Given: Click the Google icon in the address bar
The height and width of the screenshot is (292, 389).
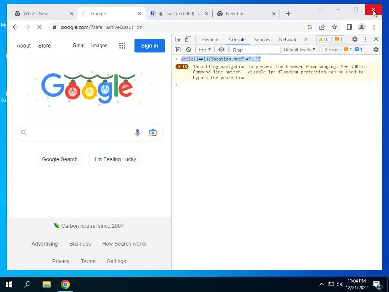Looking at the screenshot, I should click(310, 27).
